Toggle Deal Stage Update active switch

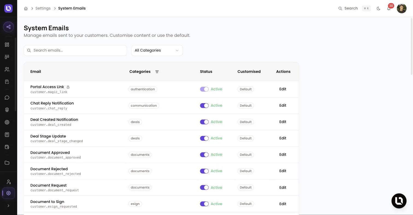click(x=204, y=138)
